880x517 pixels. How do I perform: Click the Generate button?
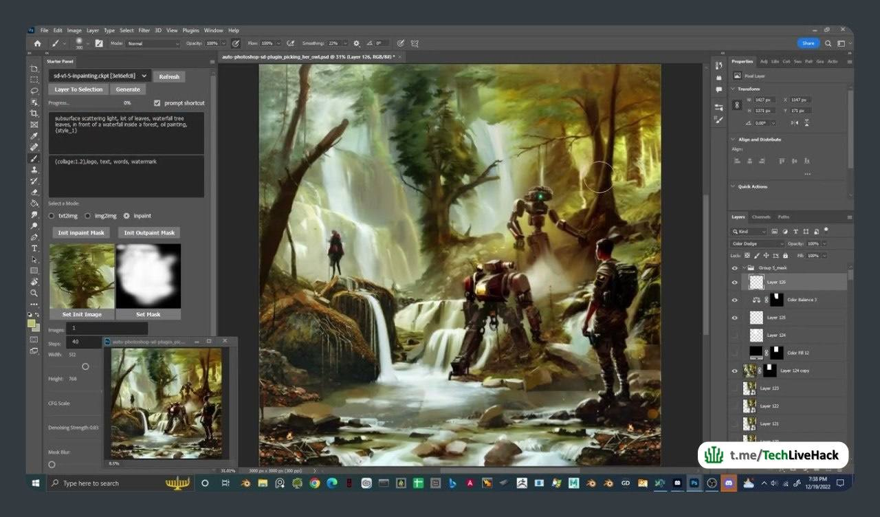[128, 89]
